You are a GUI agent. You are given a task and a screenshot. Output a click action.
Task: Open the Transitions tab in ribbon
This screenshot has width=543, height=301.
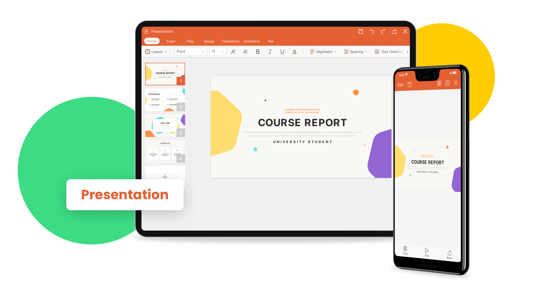[230, 41]
